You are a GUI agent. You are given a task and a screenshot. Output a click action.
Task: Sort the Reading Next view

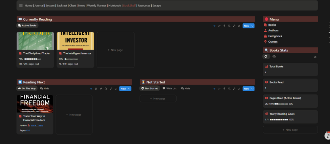(x=96, y=89)
